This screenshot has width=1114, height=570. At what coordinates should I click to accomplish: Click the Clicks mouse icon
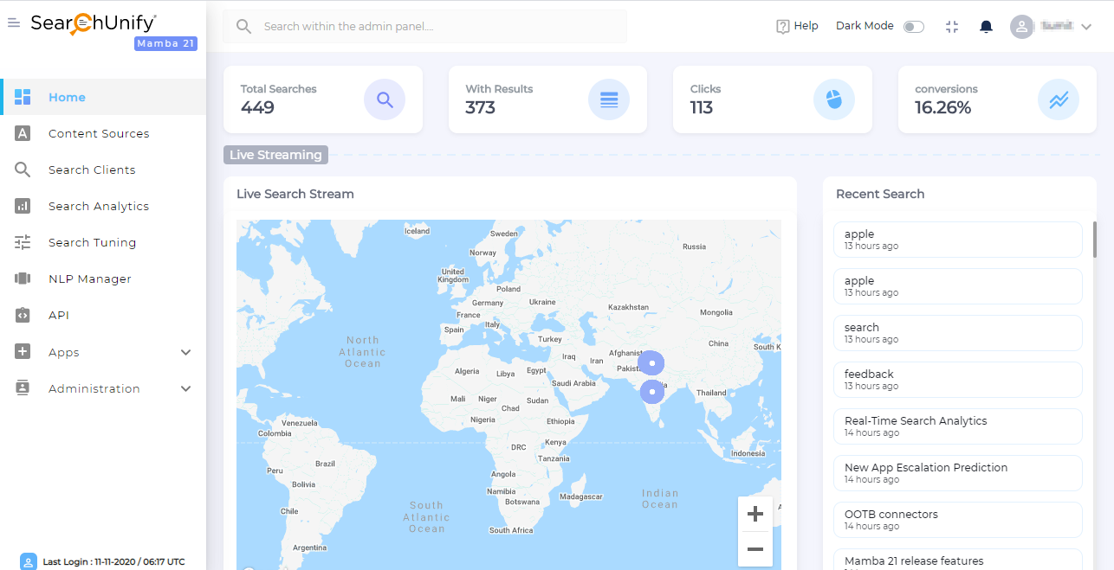coord(833,99)
